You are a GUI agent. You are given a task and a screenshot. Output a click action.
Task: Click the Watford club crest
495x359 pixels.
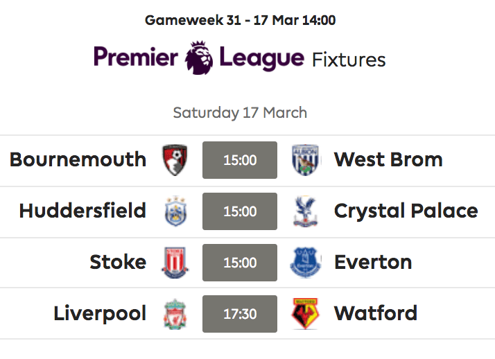[305, 314]
